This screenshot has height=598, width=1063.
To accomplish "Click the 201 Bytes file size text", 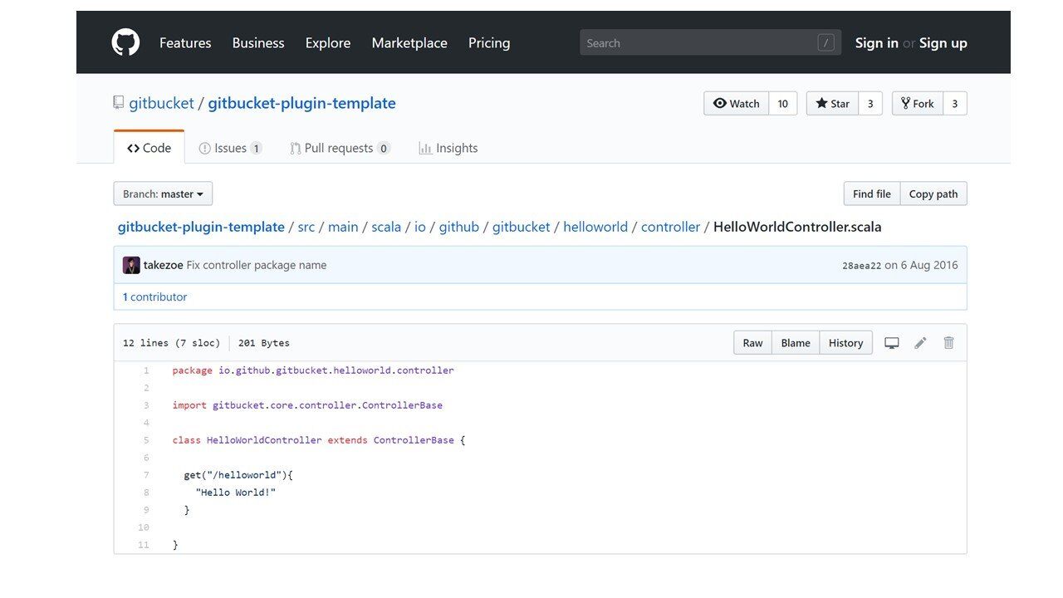I will click(x=264, y=343).
